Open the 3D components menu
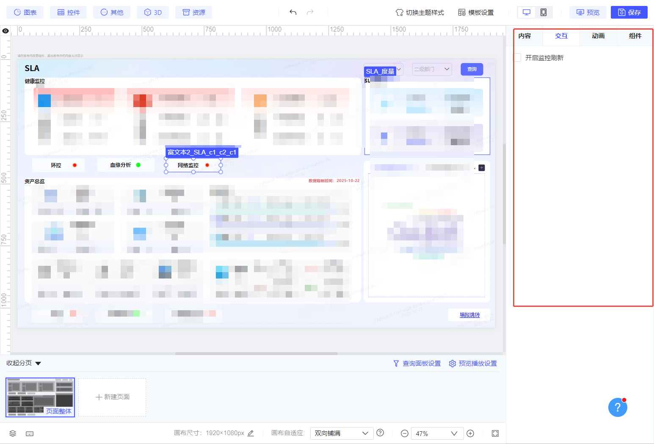This screenshot has height=444, width=654. [x=153, y=12]
